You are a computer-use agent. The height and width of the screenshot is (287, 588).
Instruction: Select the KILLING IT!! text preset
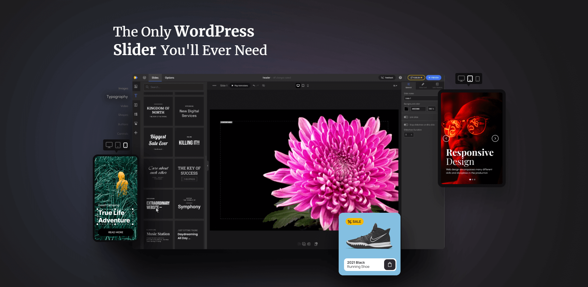tap(189, 142)
